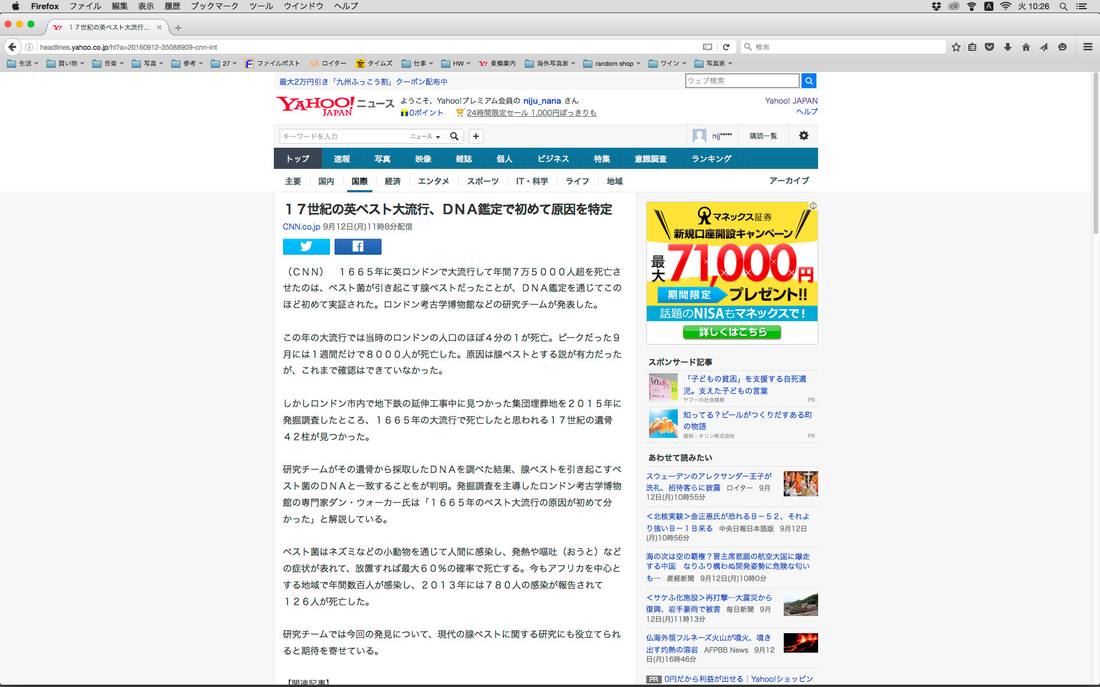
Task: Open the CNN.co.jp source link
Action: point(301,227)
